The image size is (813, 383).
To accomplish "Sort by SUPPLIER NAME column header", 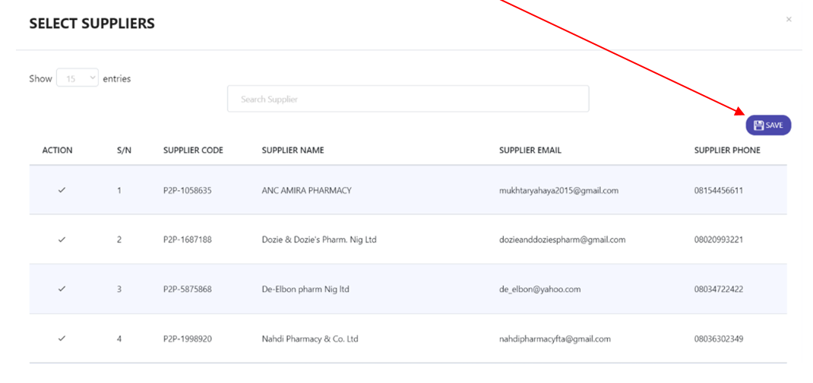I will (293, 150).
